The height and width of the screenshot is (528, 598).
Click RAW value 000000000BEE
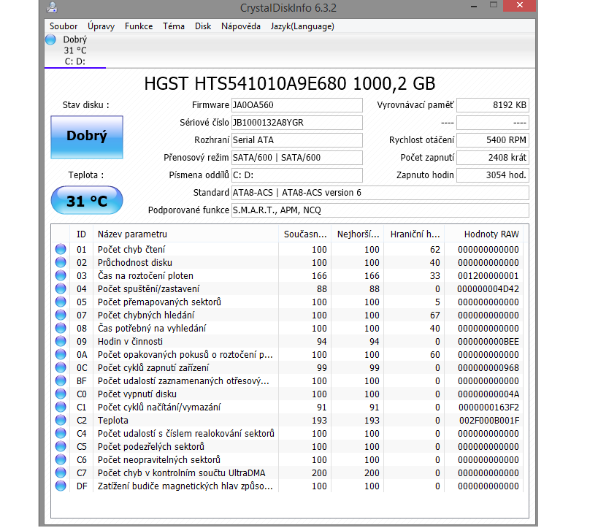(488, 342)
